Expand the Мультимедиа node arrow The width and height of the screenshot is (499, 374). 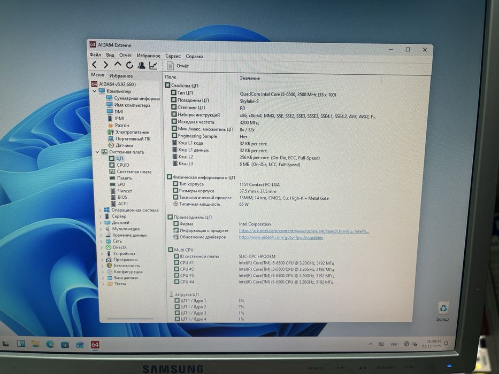pos(101,229)
